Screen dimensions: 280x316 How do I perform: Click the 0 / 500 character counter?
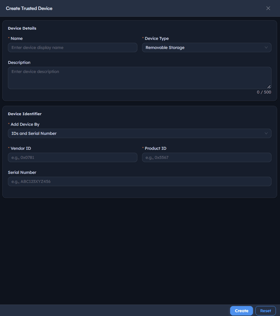[264, 92]
